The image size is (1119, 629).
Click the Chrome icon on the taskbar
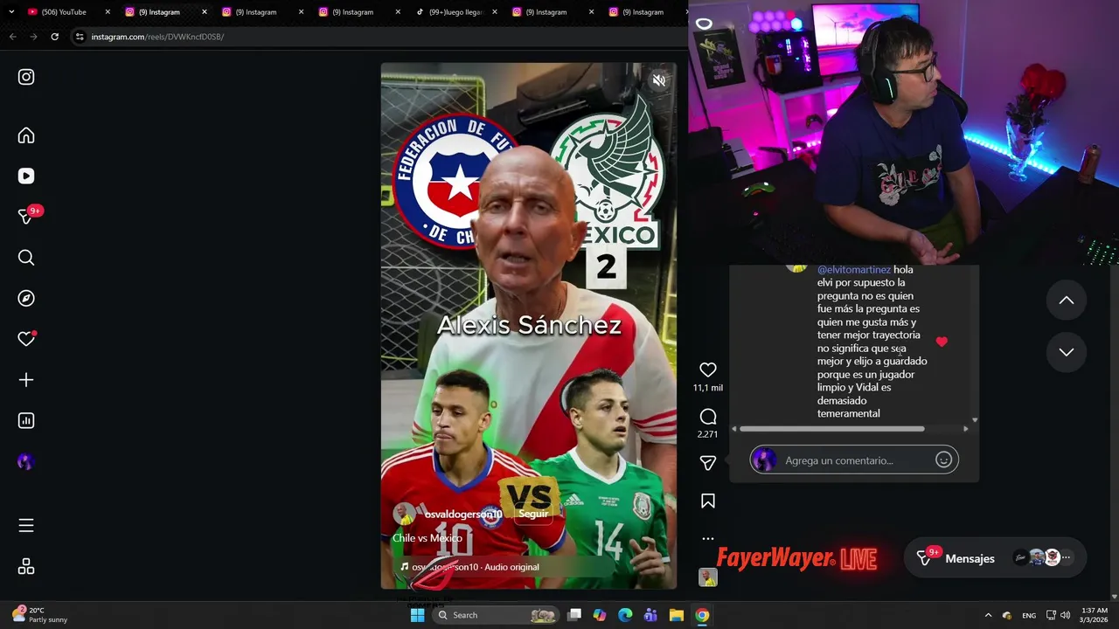(702, 615)
